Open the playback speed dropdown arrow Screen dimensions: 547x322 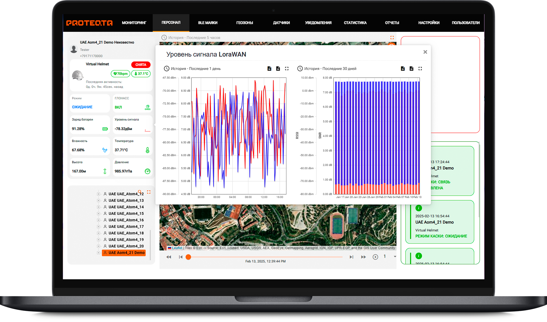pos(395,256)
